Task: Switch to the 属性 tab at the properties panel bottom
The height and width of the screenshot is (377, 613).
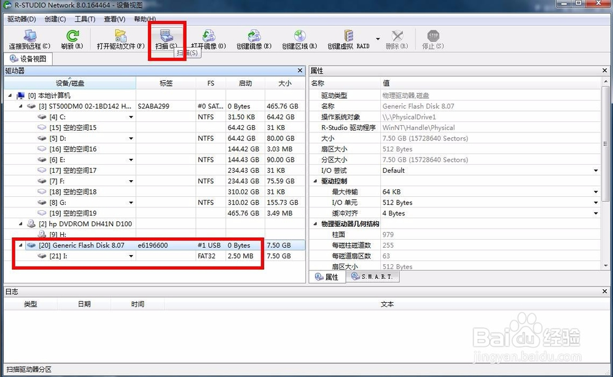Action: [327, 276]
